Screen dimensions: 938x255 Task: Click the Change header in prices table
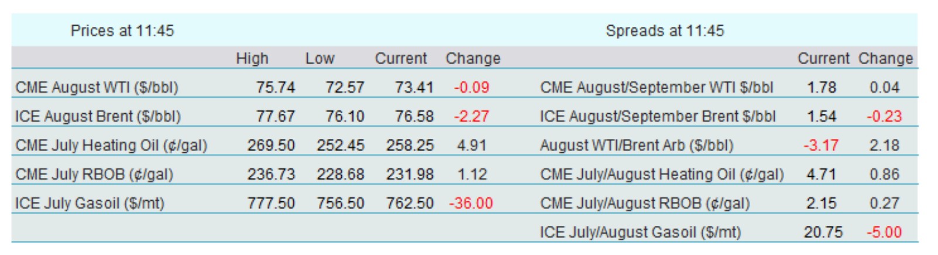point(473,58)
